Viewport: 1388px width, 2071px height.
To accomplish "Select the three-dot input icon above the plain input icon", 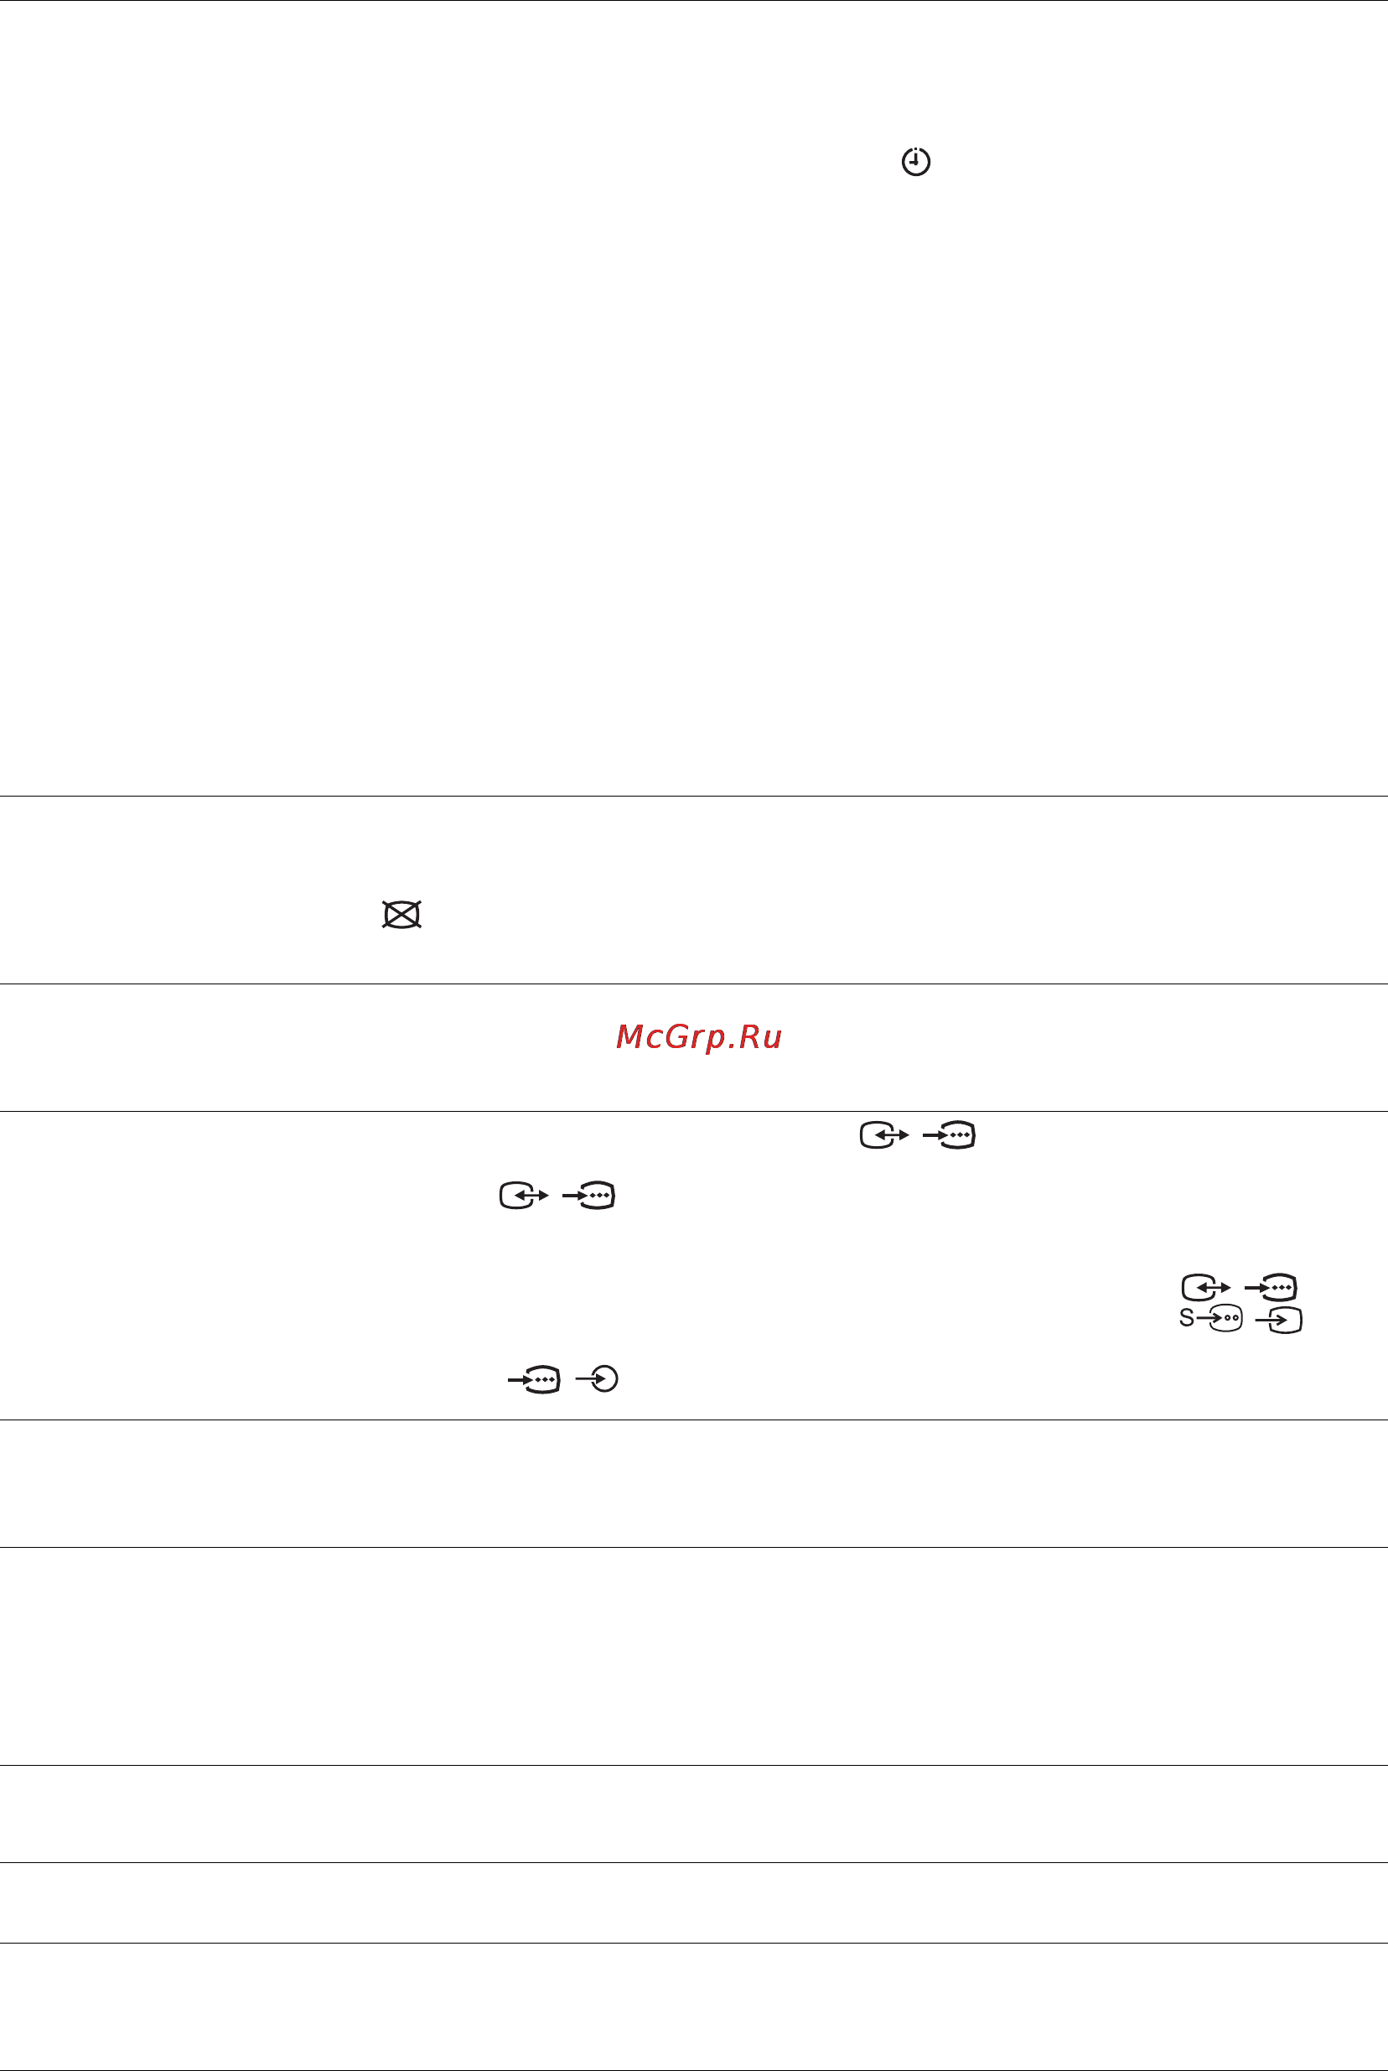I will [1271, 1286].
